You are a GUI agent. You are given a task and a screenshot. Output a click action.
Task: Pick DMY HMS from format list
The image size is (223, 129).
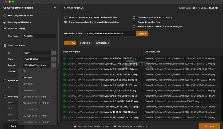(x=28, y=84)
